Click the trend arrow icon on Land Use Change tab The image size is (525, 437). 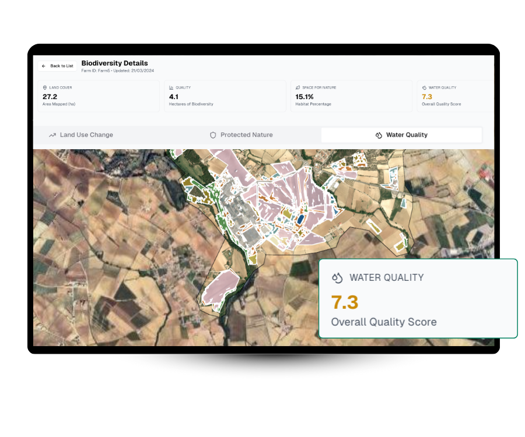point(52,135)
